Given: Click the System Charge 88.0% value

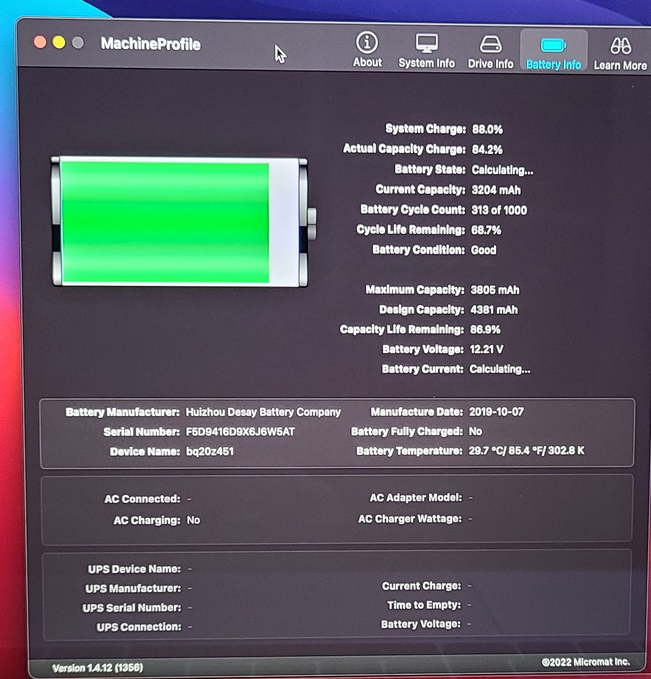Looking at the screenshot, I should click(487, 130).
